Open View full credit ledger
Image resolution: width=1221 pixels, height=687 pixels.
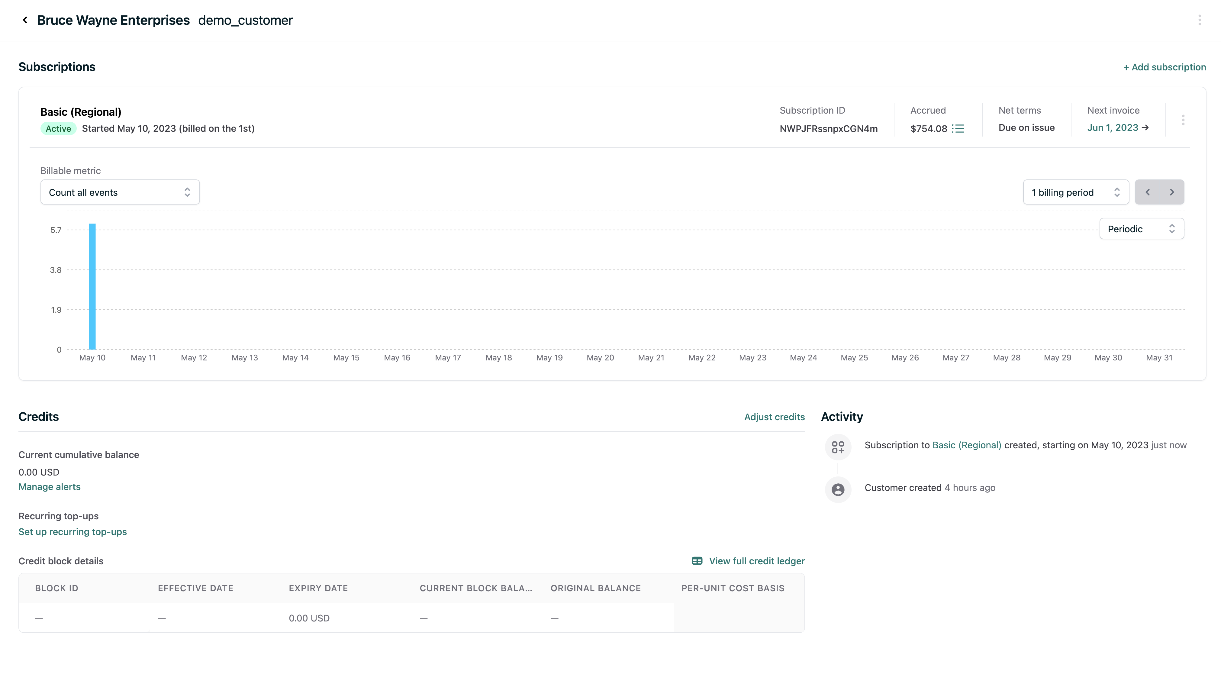tap(756, 561)
